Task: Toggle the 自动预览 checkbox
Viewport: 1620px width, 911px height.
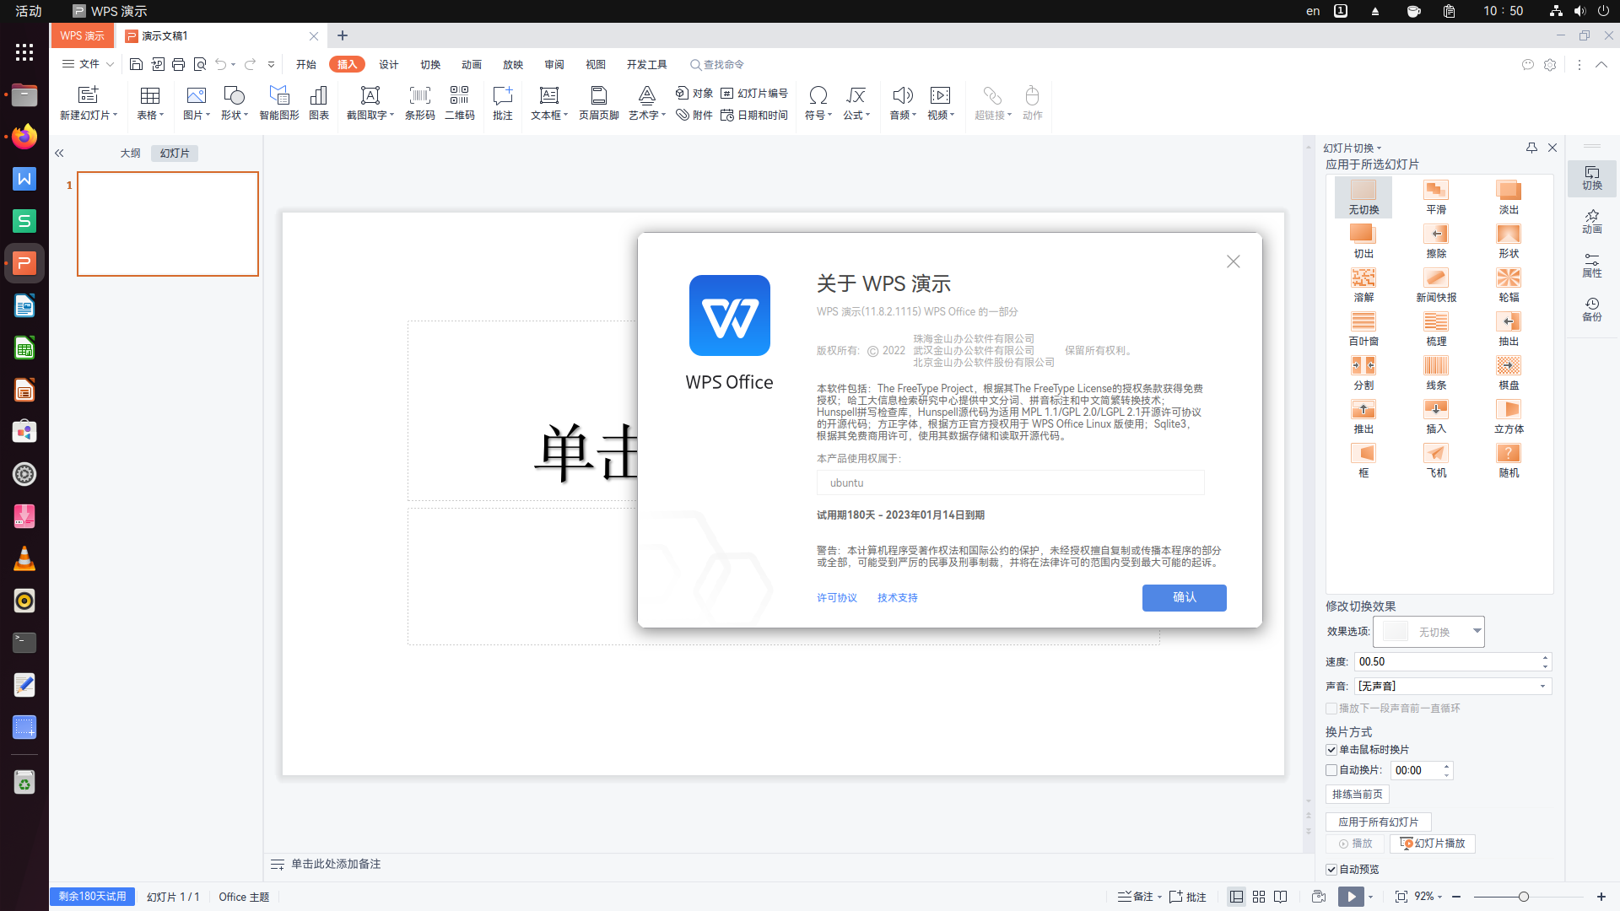Action: click(1331, 870)
